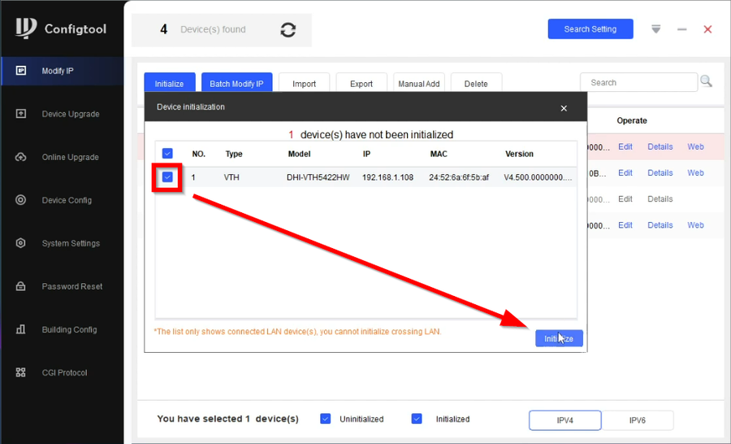Toggle the Uninitialized filter checkbox
This screenshot has height=444, width=731.
click(x=326, y=418)
